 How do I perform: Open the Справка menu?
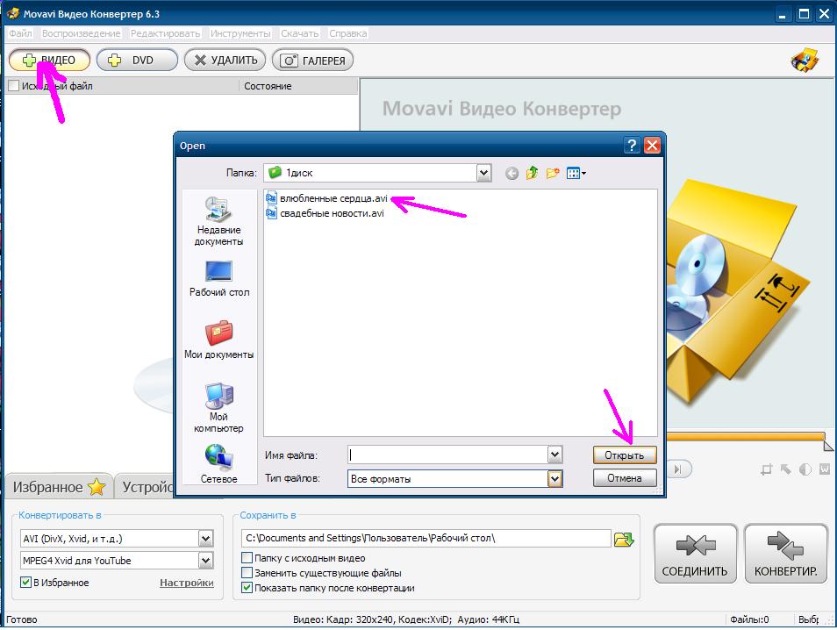(x=347, y=33)
